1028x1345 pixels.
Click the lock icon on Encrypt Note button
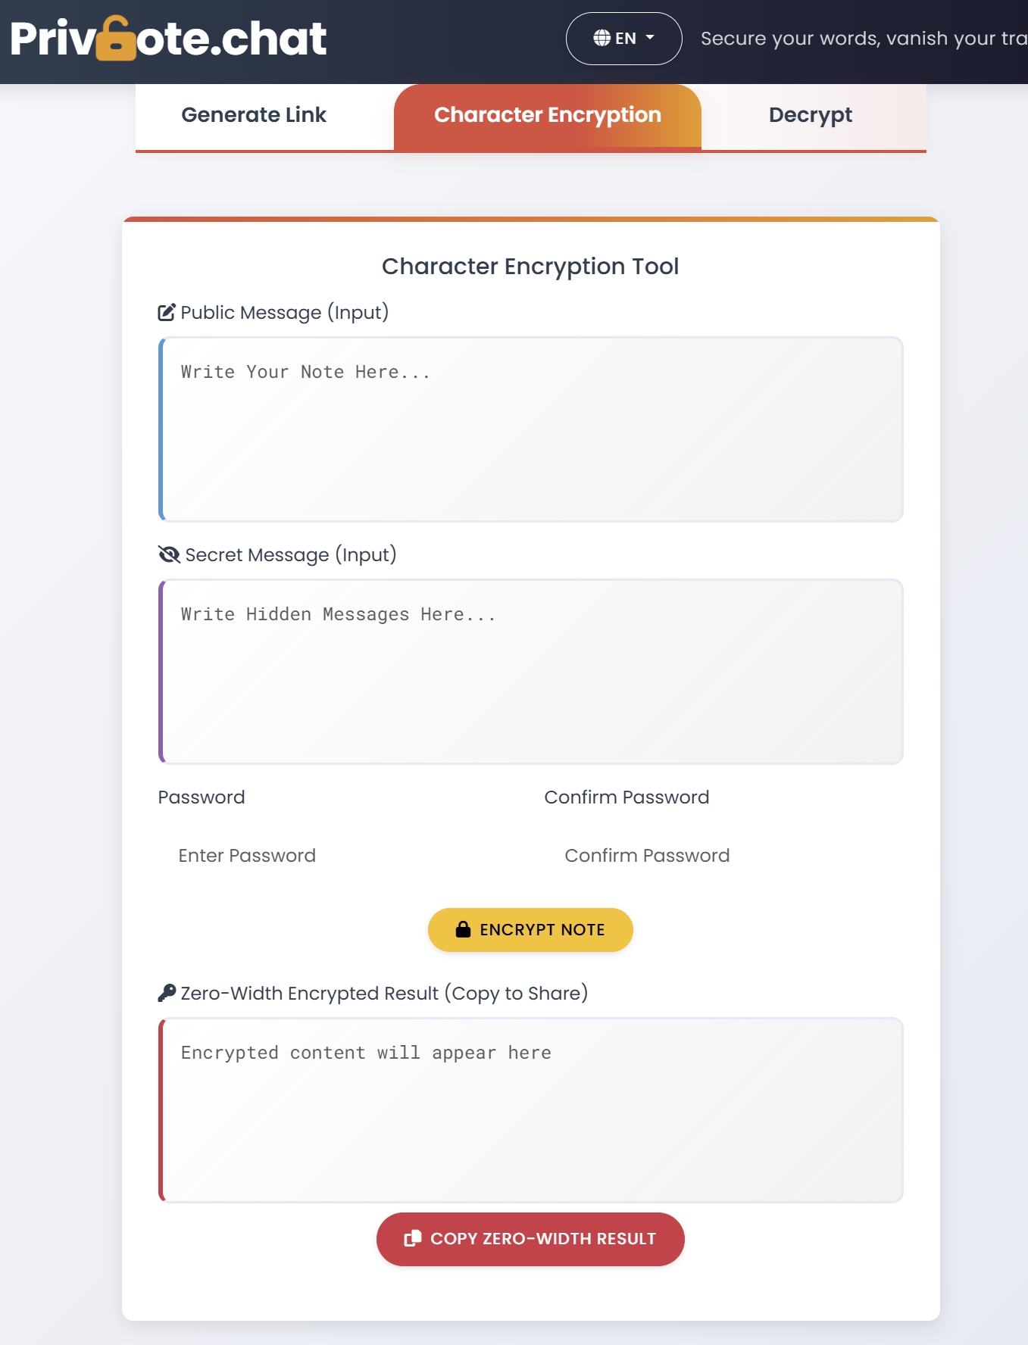pyautogui.click(x=463, y=930)
